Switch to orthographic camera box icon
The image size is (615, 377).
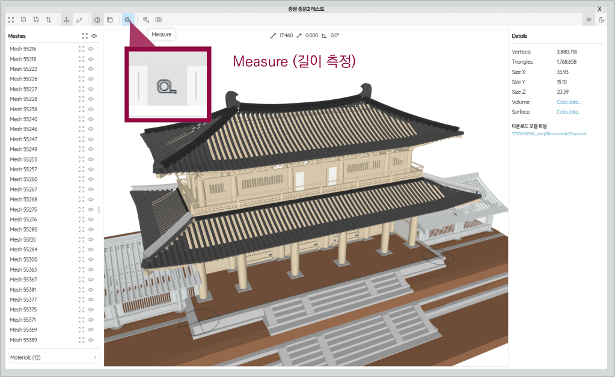[110, 20]
